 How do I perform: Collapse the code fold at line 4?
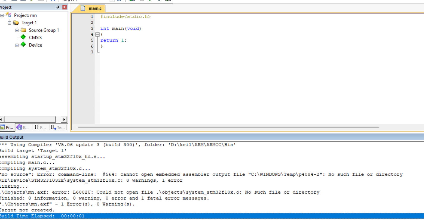97,34
